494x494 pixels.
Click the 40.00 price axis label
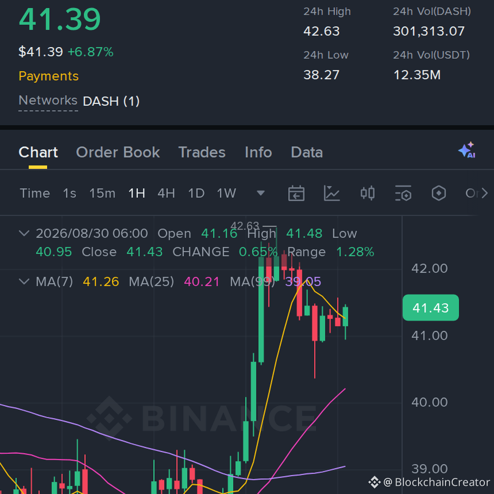[430, 403]
